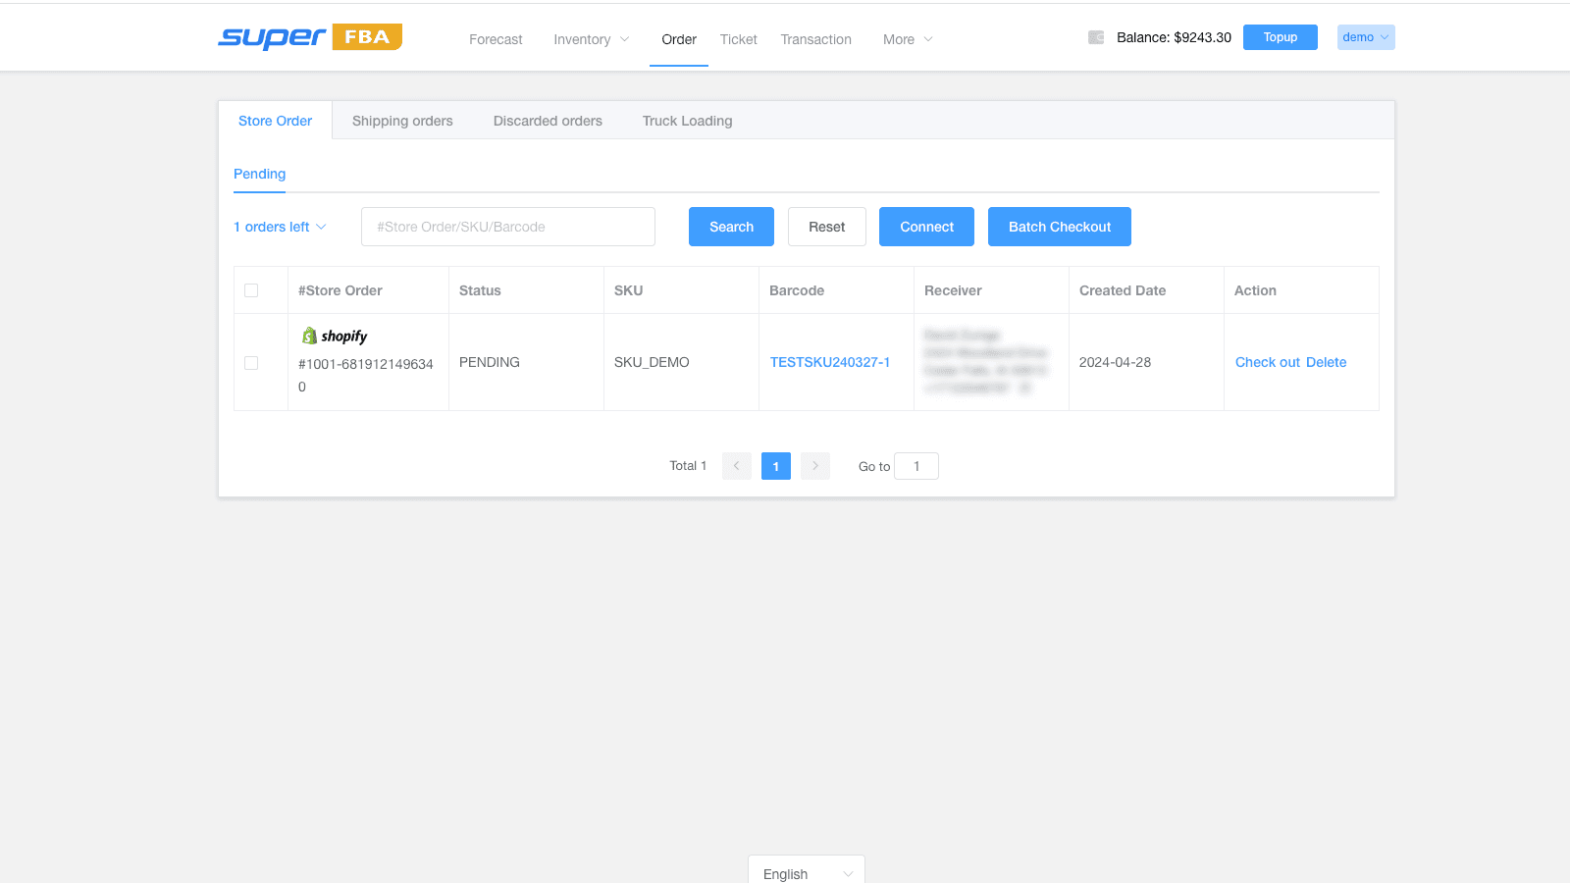Click the wallet icon beside Balance
The image size is (1570, 883).
coord(1096,37)
